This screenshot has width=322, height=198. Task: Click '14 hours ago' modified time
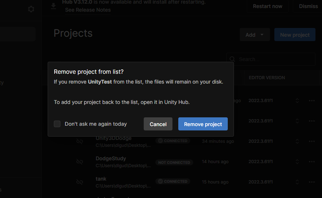215,162
